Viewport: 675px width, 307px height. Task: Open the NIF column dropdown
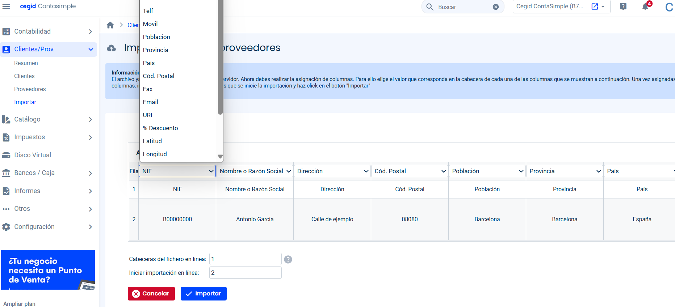tap(177, 171)
